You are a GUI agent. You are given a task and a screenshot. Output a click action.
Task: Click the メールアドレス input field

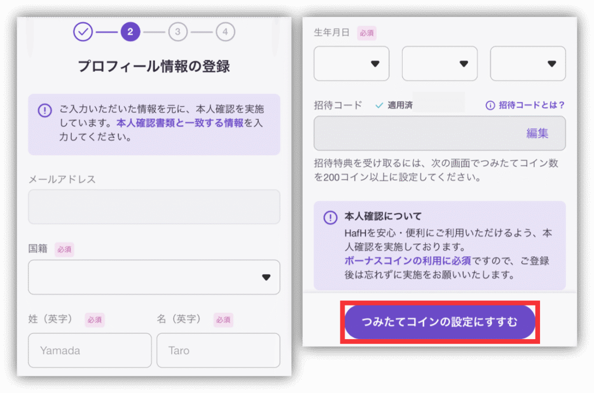pyautogui.click(x=154, y=207)
